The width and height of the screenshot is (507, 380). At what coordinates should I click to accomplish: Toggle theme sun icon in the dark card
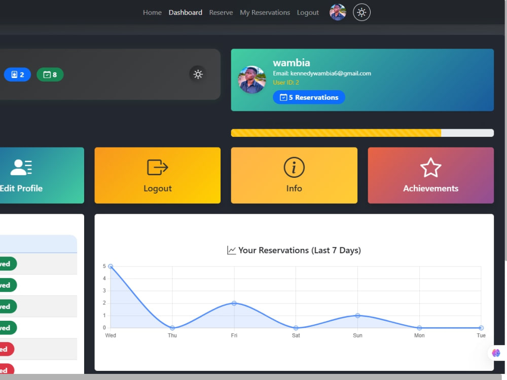point(198,74)
